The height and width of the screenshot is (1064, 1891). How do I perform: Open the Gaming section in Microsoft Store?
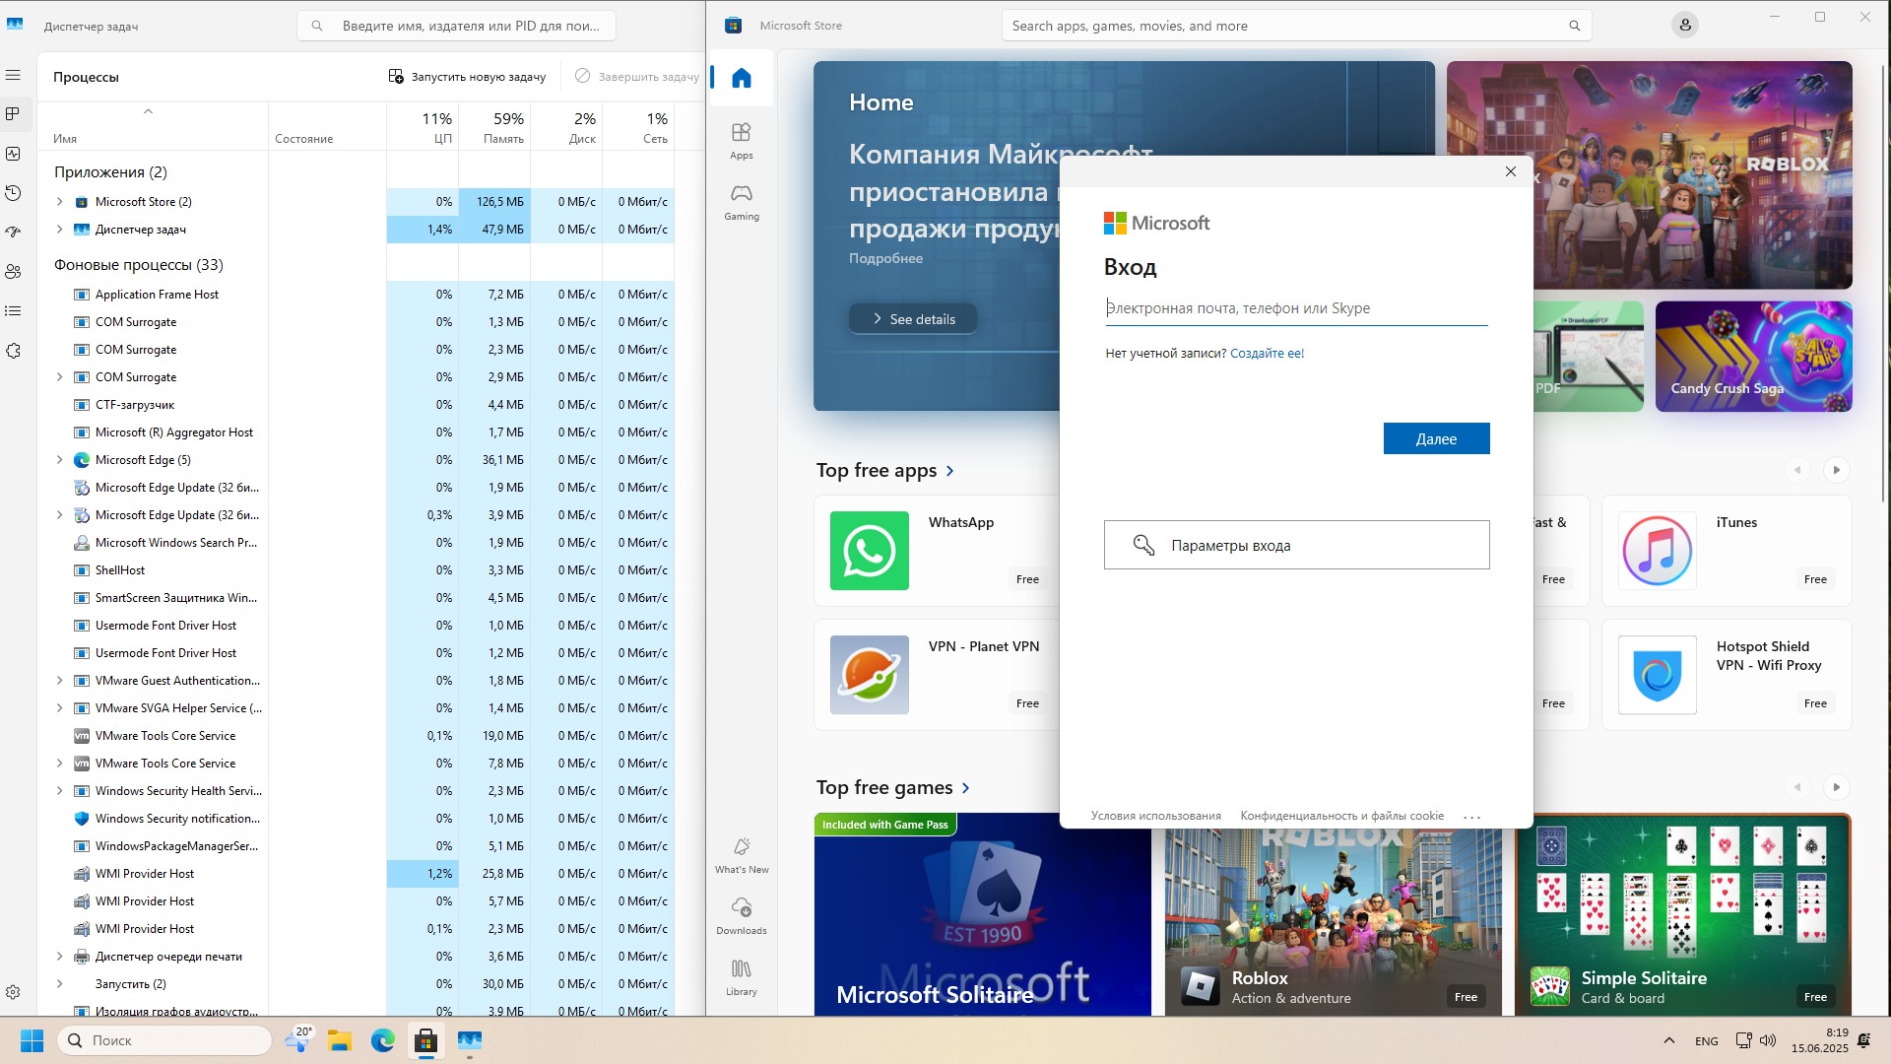pyautogui.click(x=742, y=202)
